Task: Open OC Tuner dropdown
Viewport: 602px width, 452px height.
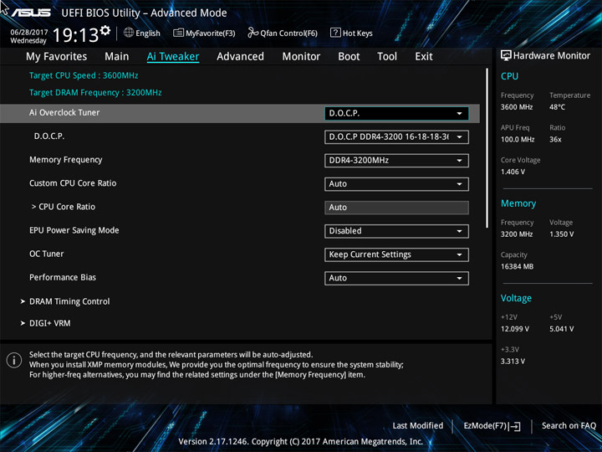Action: (396, 254)
